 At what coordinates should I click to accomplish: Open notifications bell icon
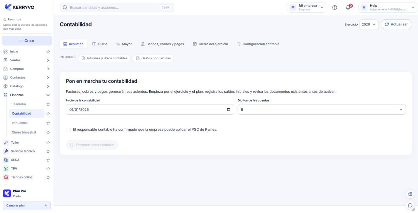pos(348,7)
